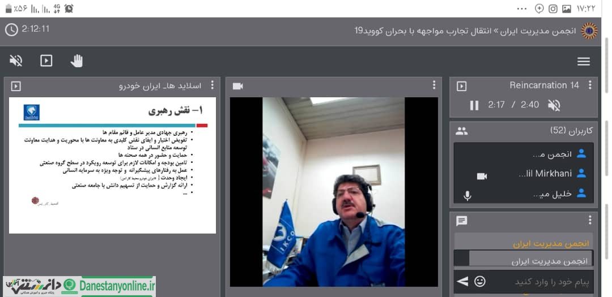This screenshot has width=612, height=297.
Task: Click the camera icon beside Mirkhani
Action: pyautogui.click(x=482, y=176)
